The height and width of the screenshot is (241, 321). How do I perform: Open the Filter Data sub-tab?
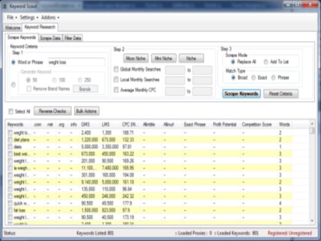73,38
